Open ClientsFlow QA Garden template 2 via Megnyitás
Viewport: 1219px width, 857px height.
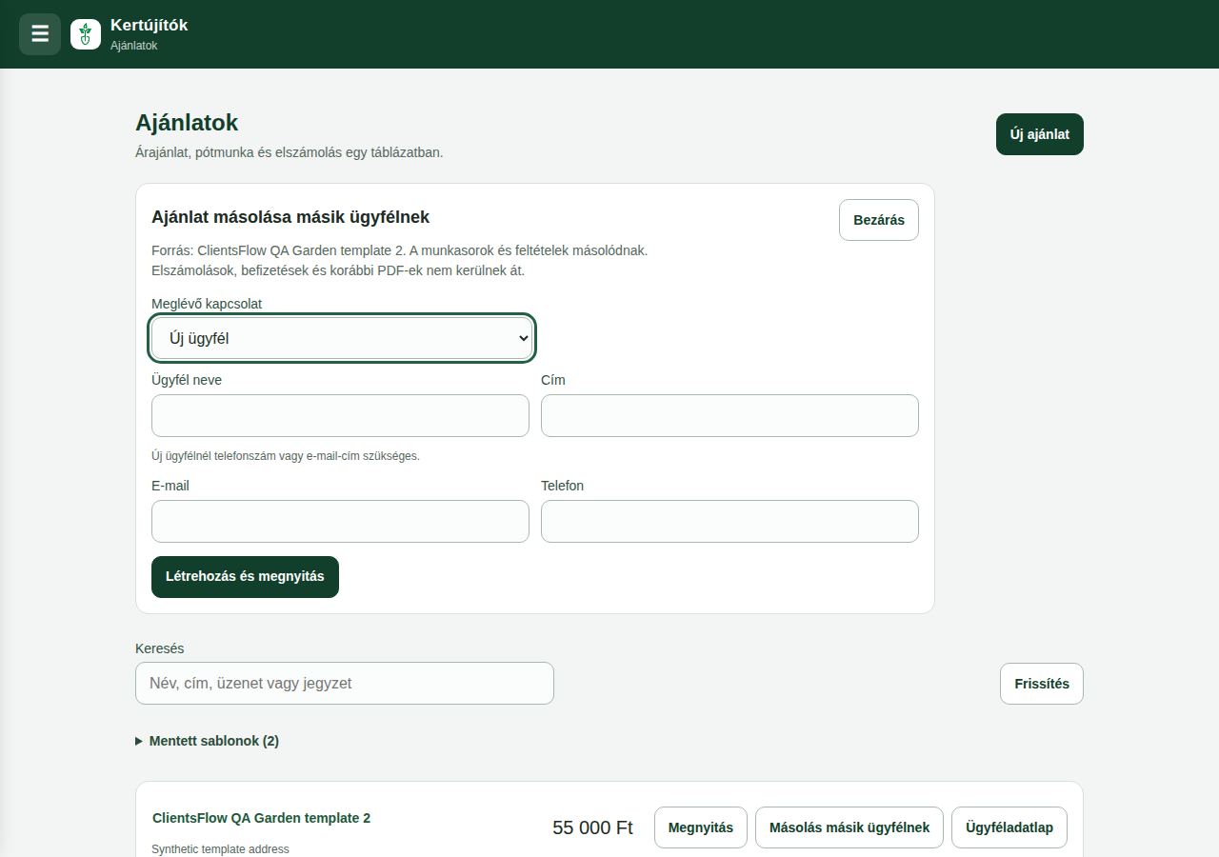701,827
